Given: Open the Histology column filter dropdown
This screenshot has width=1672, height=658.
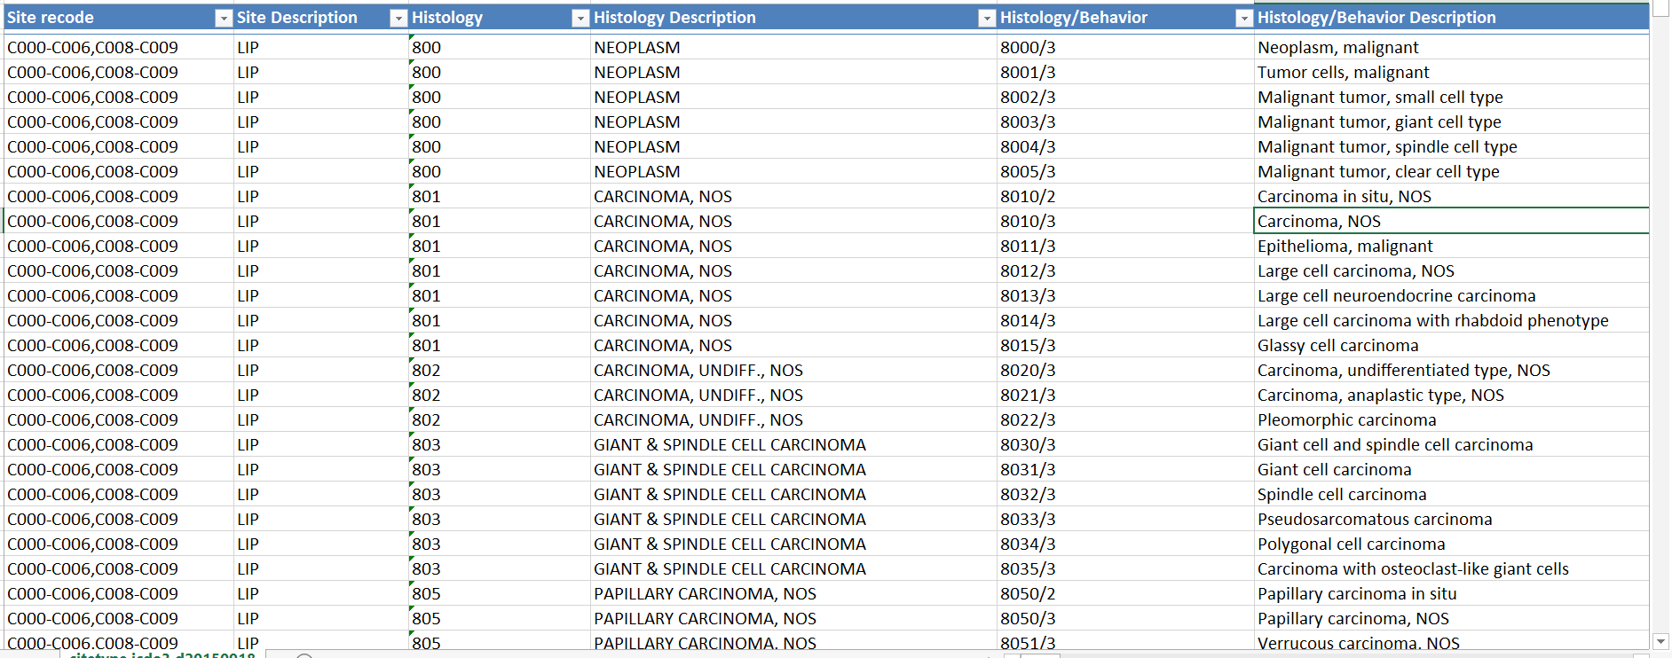Looking at the screenshot, I should (x=580, y=18).
